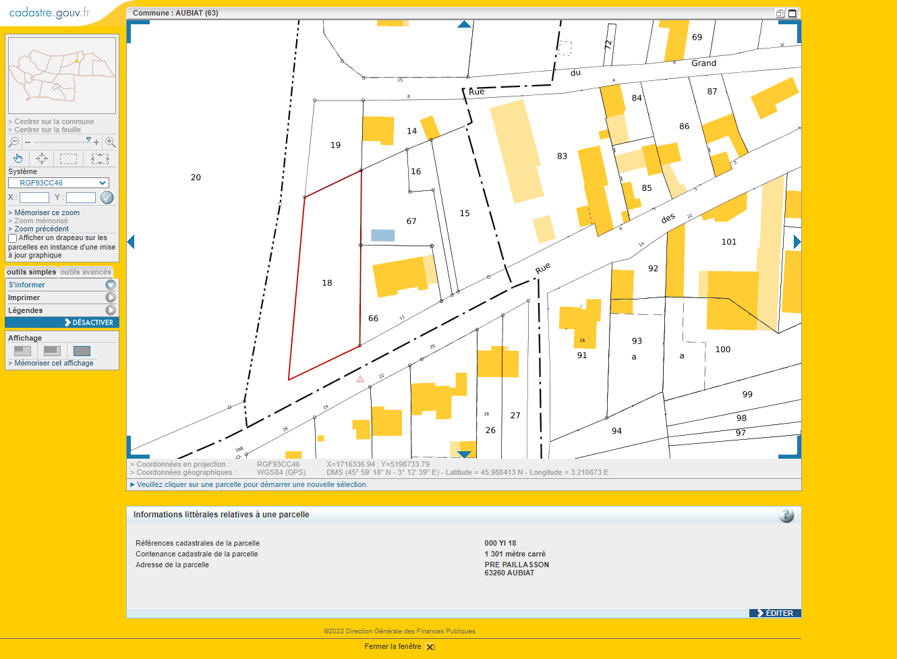Click the zoom out magnifier icon
Image resolution: width=897 pixels, height=659 pixels.
pos(13,142)
